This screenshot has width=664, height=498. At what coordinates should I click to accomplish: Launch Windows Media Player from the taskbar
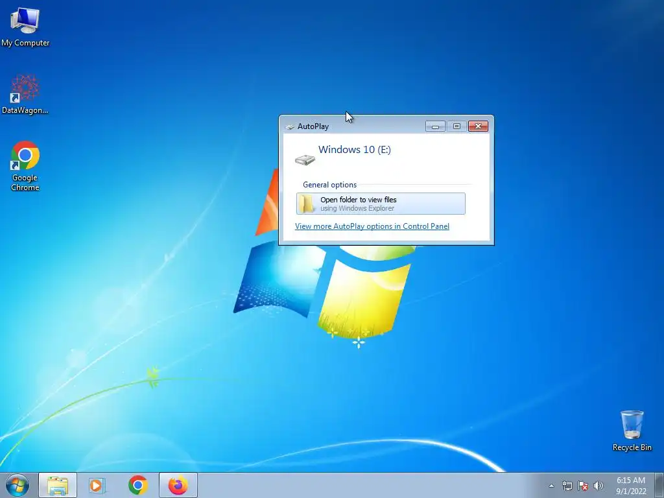pos(97,485)
